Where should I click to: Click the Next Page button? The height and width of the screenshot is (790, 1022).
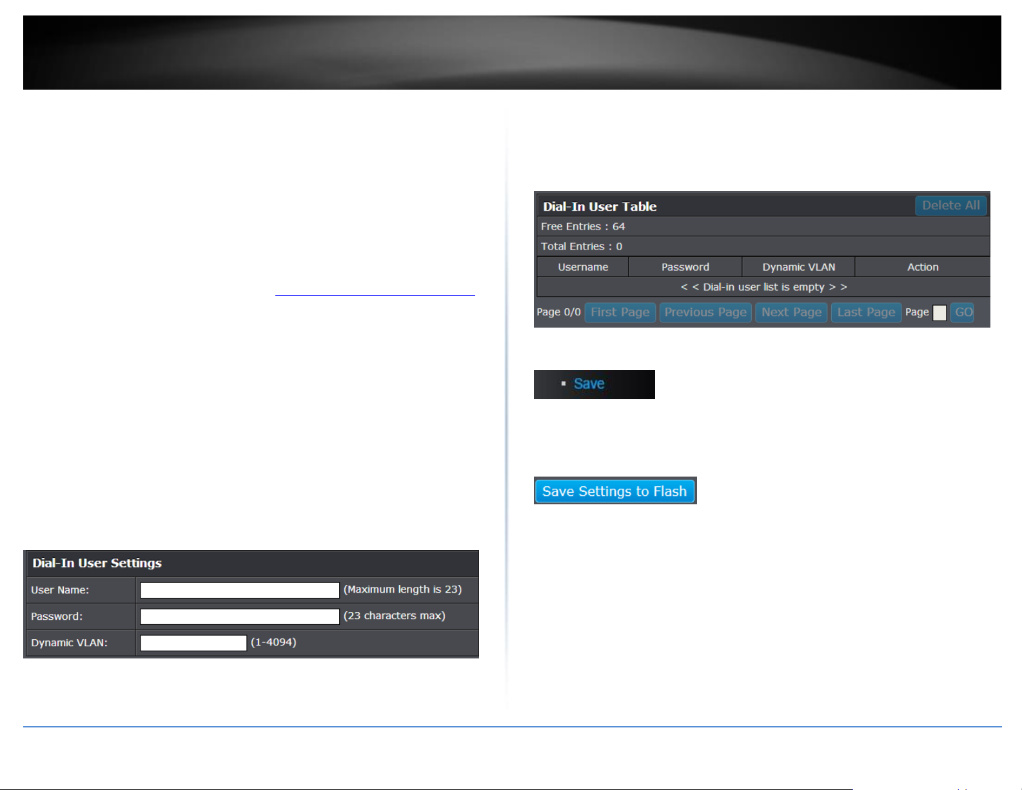(x=791, y=313)
